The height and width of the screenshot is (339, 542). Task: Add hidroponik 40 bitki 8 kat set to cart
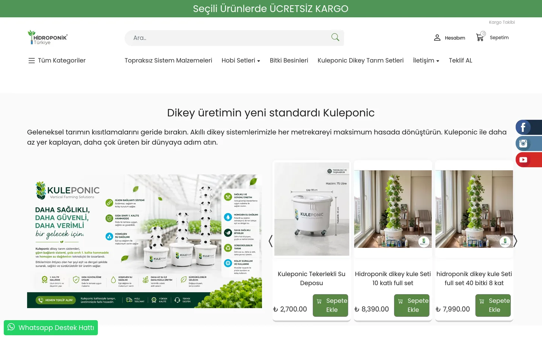coord(493,305)
